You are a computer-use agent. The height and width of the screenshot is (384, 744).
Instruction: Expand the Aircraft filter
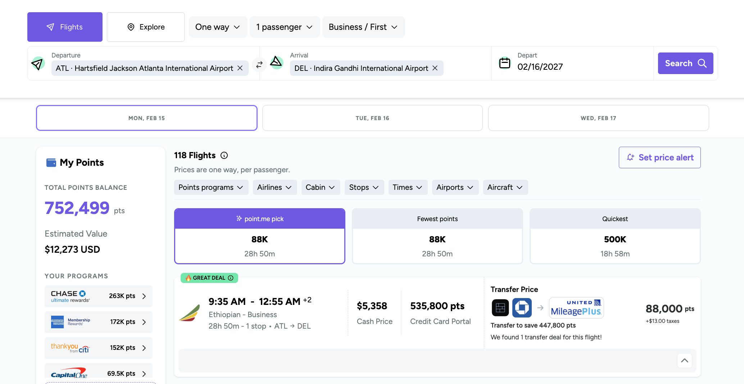click(x=505, y=187)
